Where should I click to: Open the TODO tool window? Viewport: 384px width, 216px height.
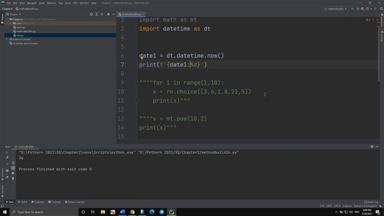(x=23, y=202)
